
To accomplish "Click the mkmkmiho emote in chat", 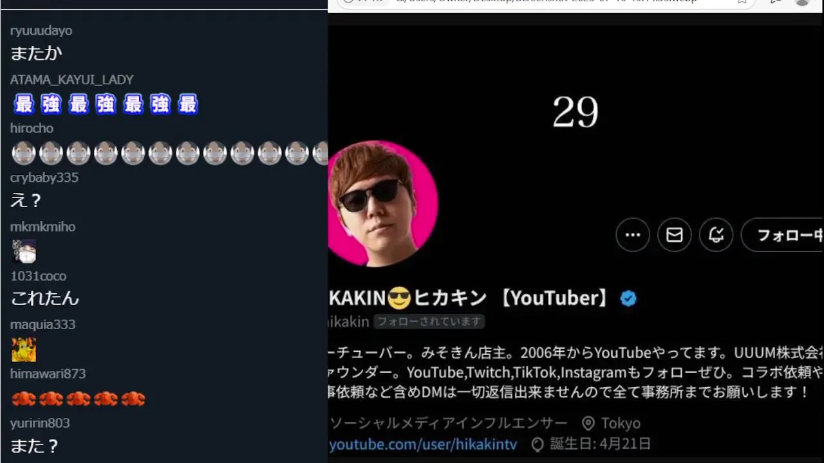I will point(24,251).
